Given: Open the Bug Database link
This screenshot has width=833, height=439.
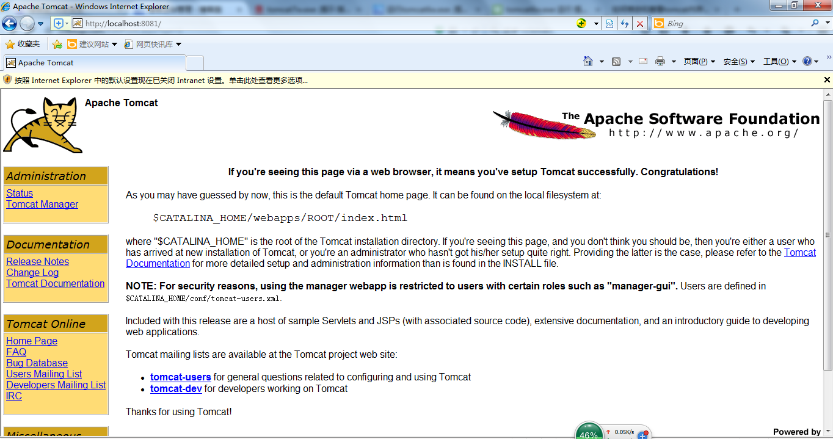Looking at the screenshot, I should pos(37,363).
